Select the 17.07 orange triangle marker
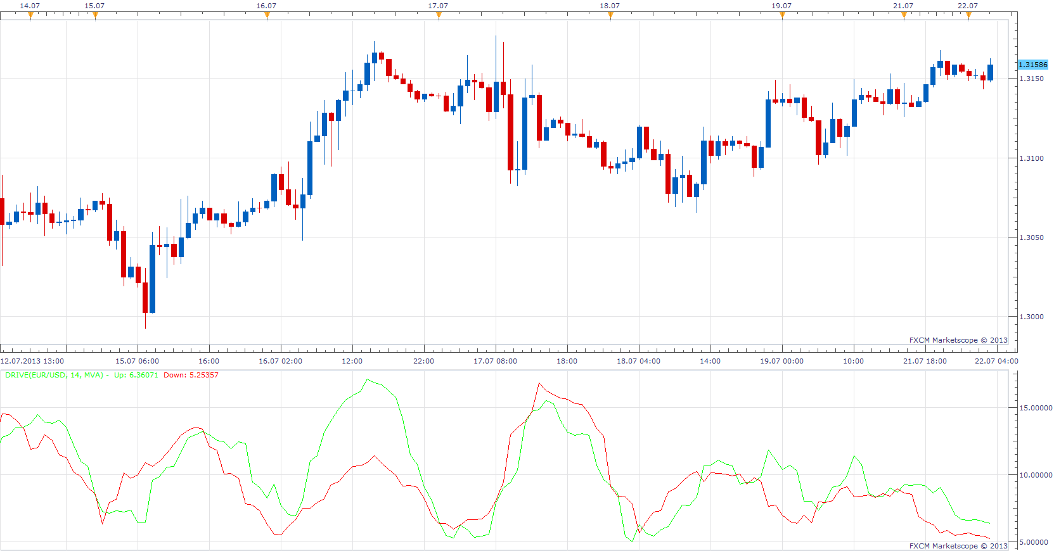Viewport: 1054px width, 551px height. coord(439,15)
